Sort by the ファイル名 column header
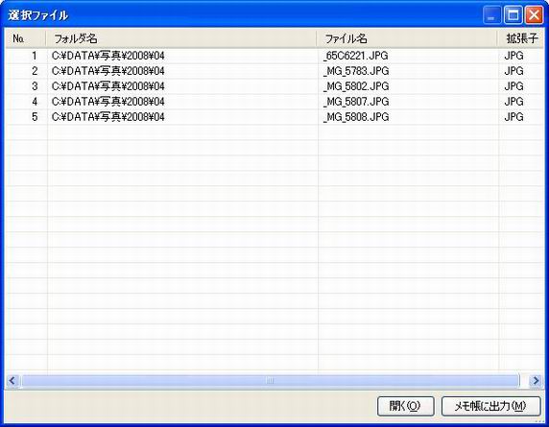This screenshot has width=549, height=427. click(407, 38)
